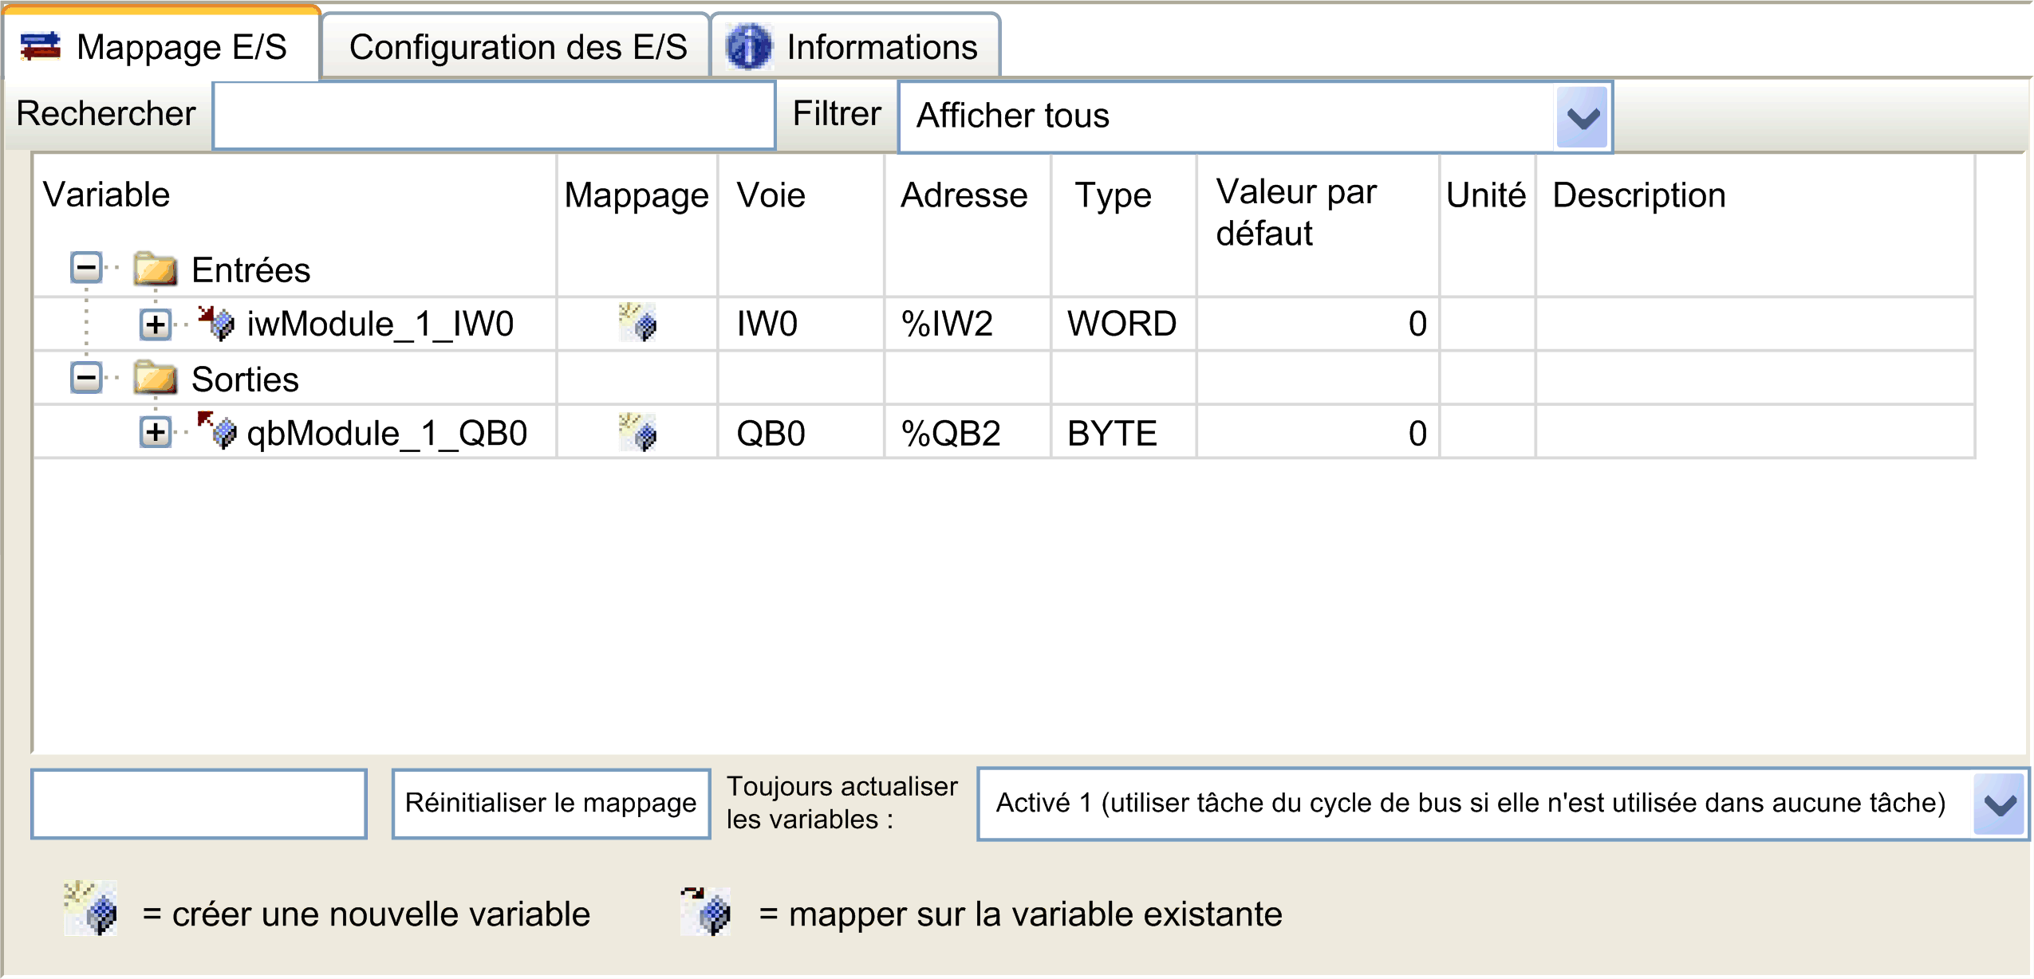2034x979 pixels.
Task: Open the Informations tab
Action: [855, 47]
